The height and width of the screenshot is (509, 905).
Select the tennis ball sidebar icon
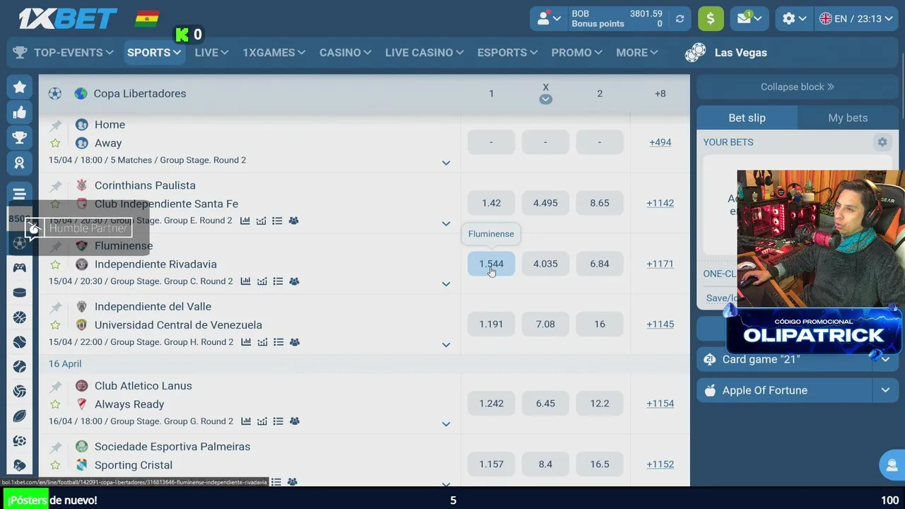(19, 342)
